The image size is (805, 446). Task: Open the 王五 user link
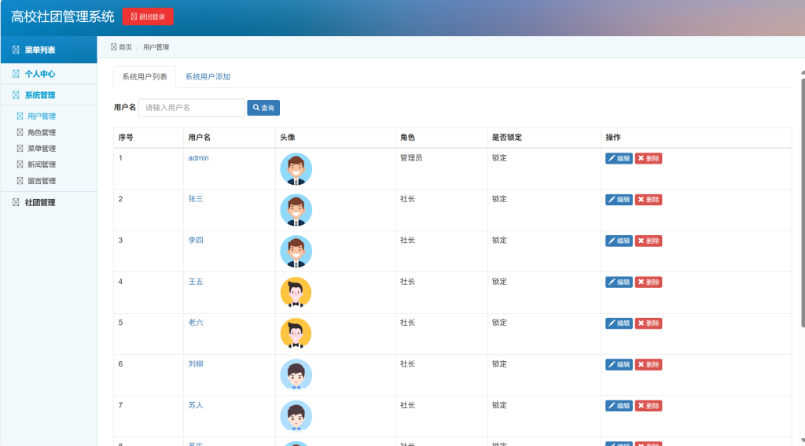click(x=196, y=282)
